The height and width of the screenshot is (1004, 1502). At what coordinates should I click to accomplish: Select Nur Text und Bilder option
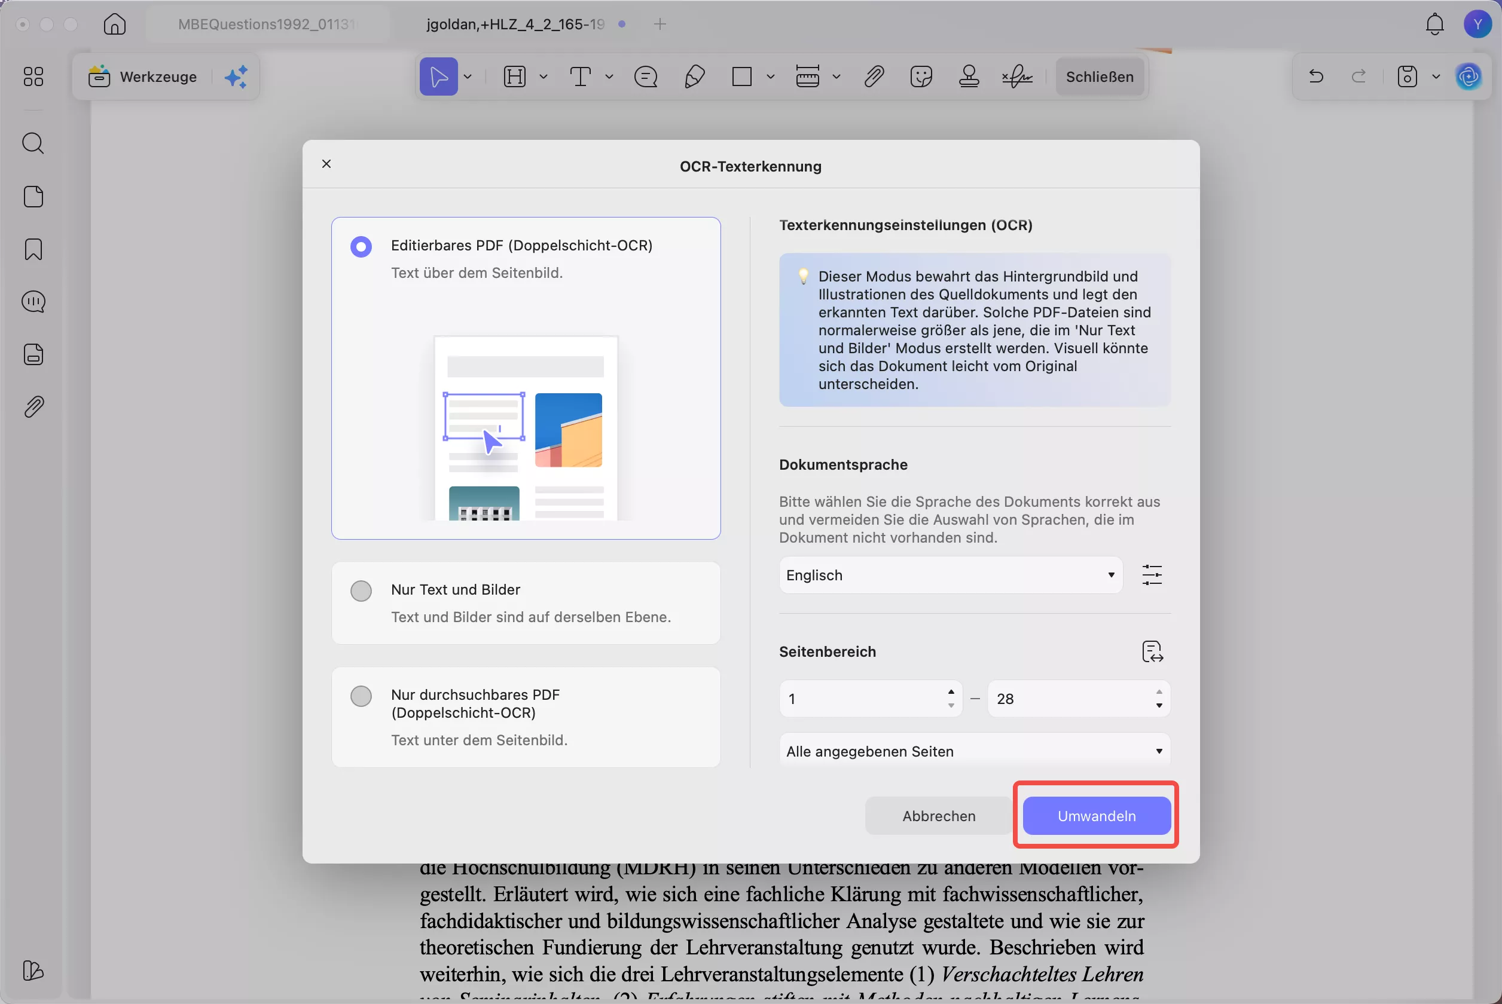point(361,590)
